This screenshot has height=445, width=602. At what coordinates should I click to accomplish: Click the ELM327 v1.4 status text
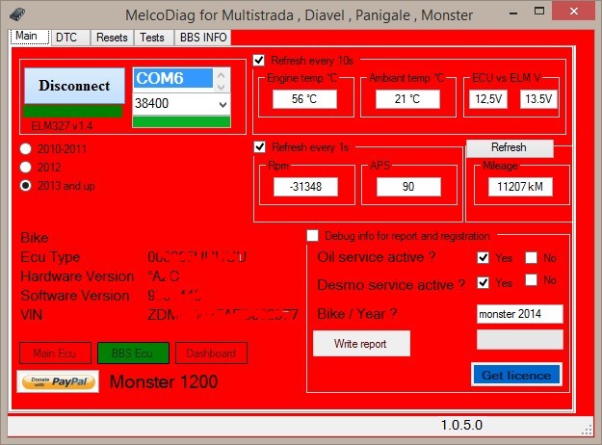[62, 125]
